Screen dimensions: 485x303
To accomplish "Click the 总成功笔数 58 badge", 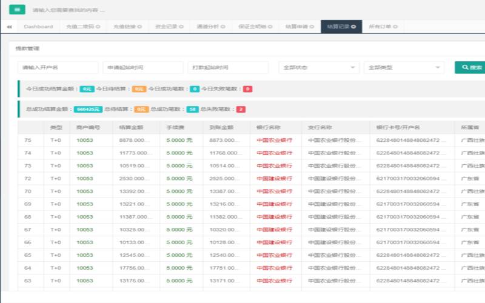I will point(192,109).
